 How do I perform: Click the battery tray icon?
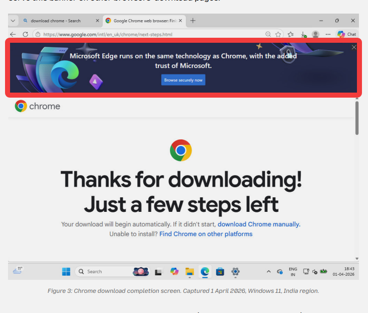[324, 271]
